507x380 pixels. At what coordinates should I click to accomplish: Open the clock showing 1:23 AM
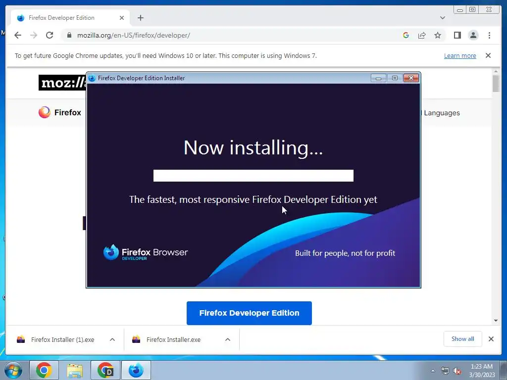(x=482, y=371)
